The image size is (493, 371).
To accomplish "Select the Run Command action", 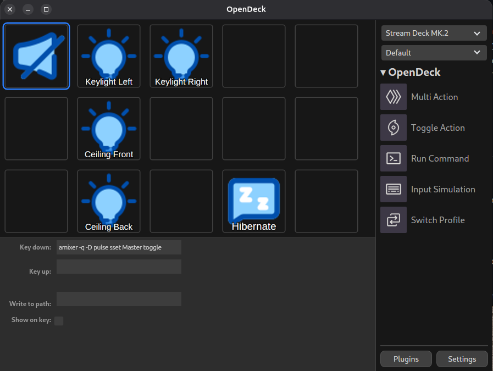I will pyautogui.click(x=393, y=158).
